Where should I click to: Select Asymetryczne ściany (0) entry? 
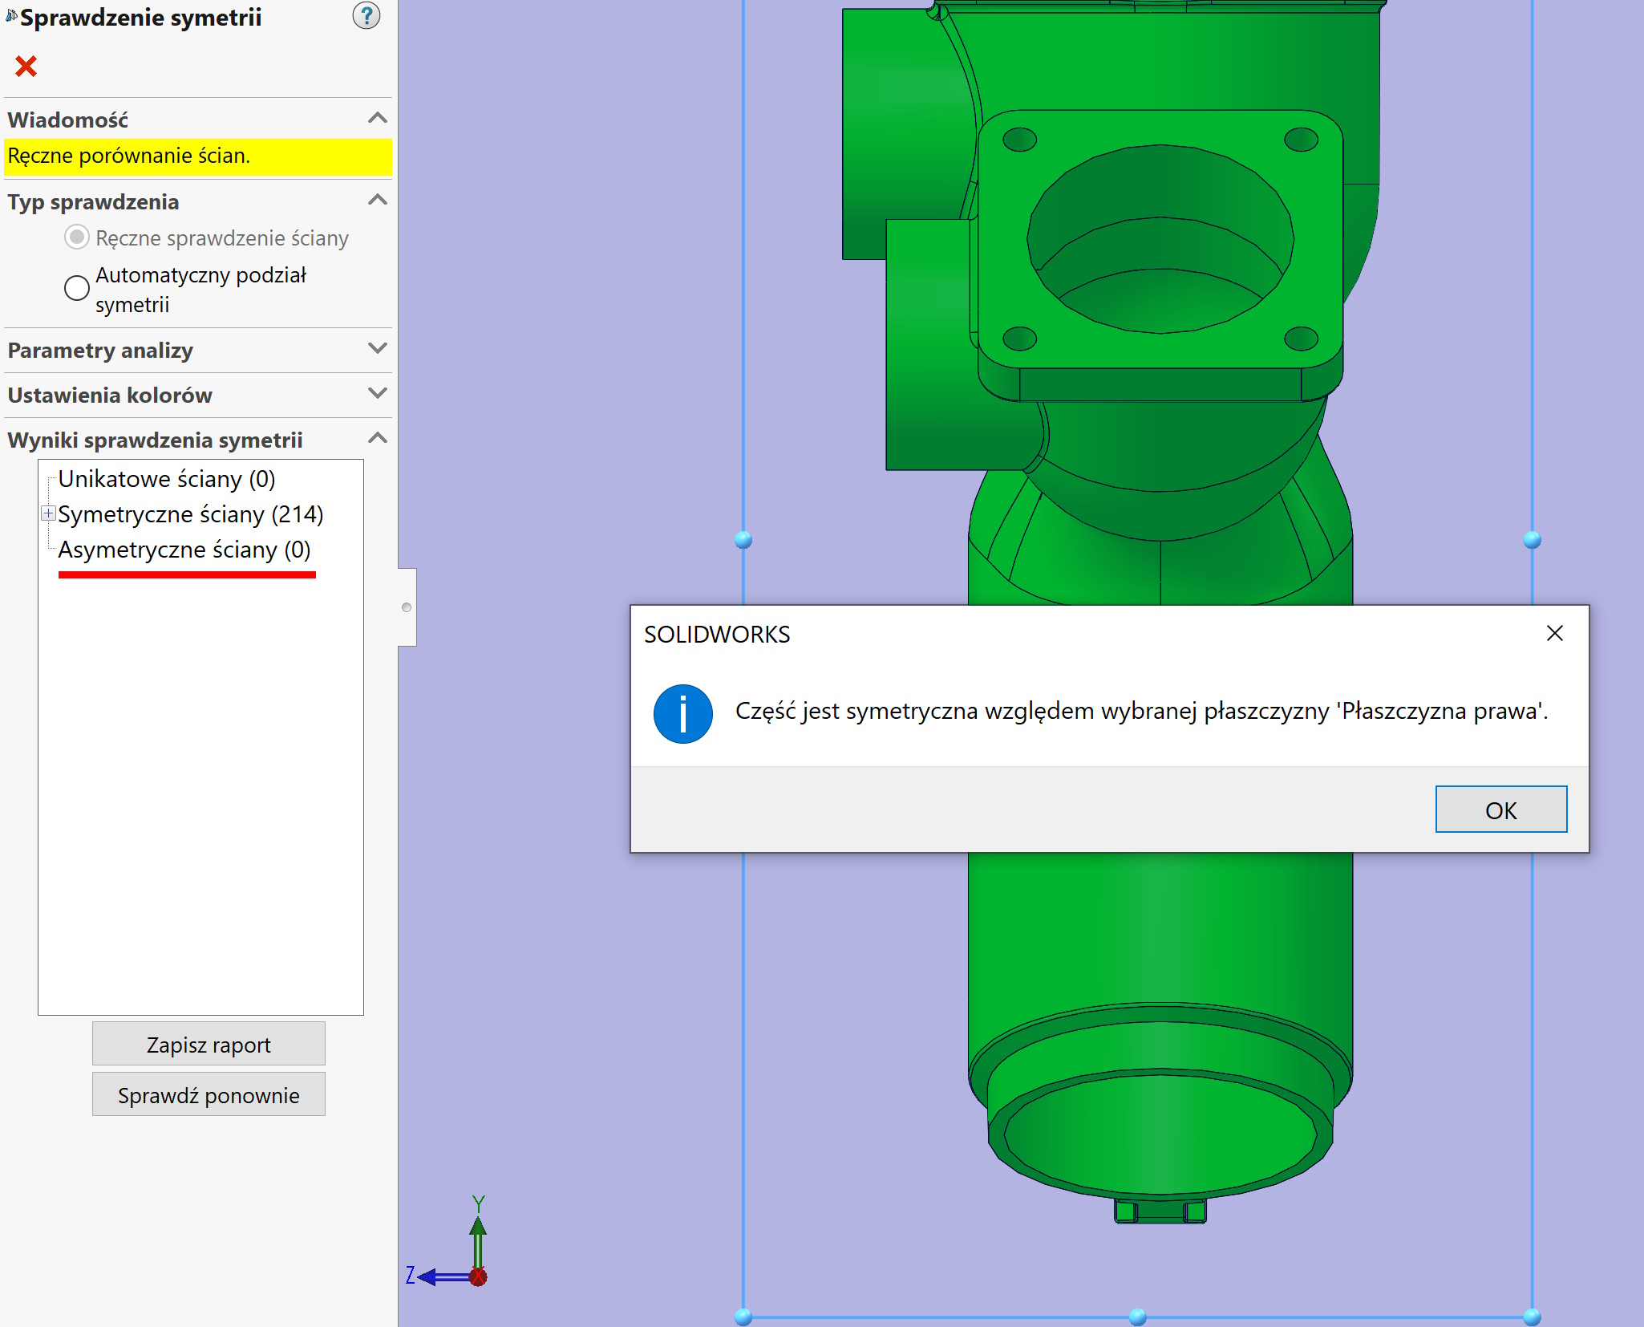click(184, 550)
